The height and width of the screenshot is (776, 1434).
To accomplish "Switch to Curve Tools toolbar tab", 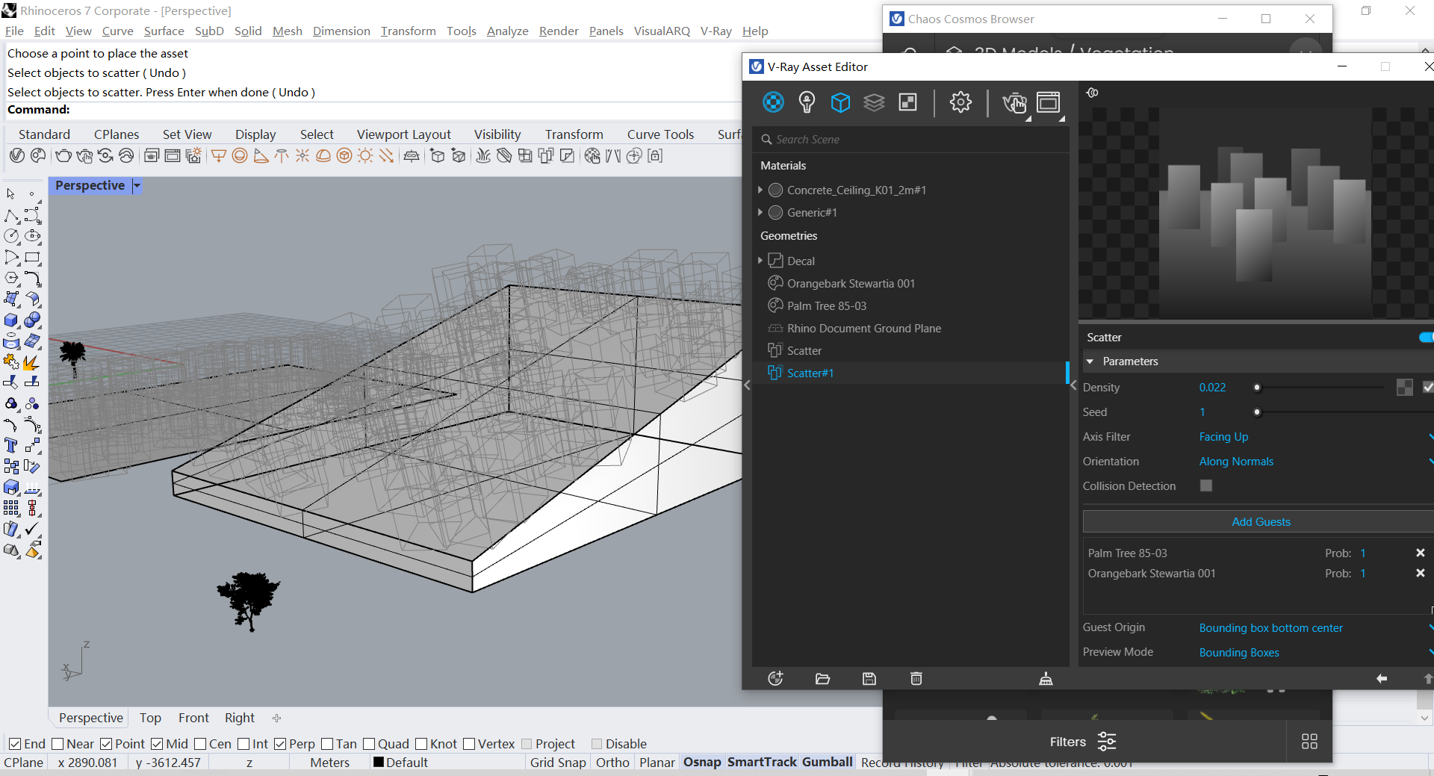I will [660, 134].
